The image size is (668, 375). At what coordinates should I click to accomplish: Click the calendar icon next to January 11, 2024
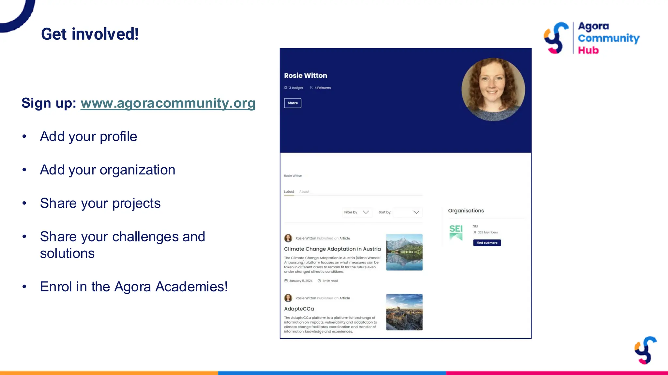pyautogui.click(x=286, y=281)
